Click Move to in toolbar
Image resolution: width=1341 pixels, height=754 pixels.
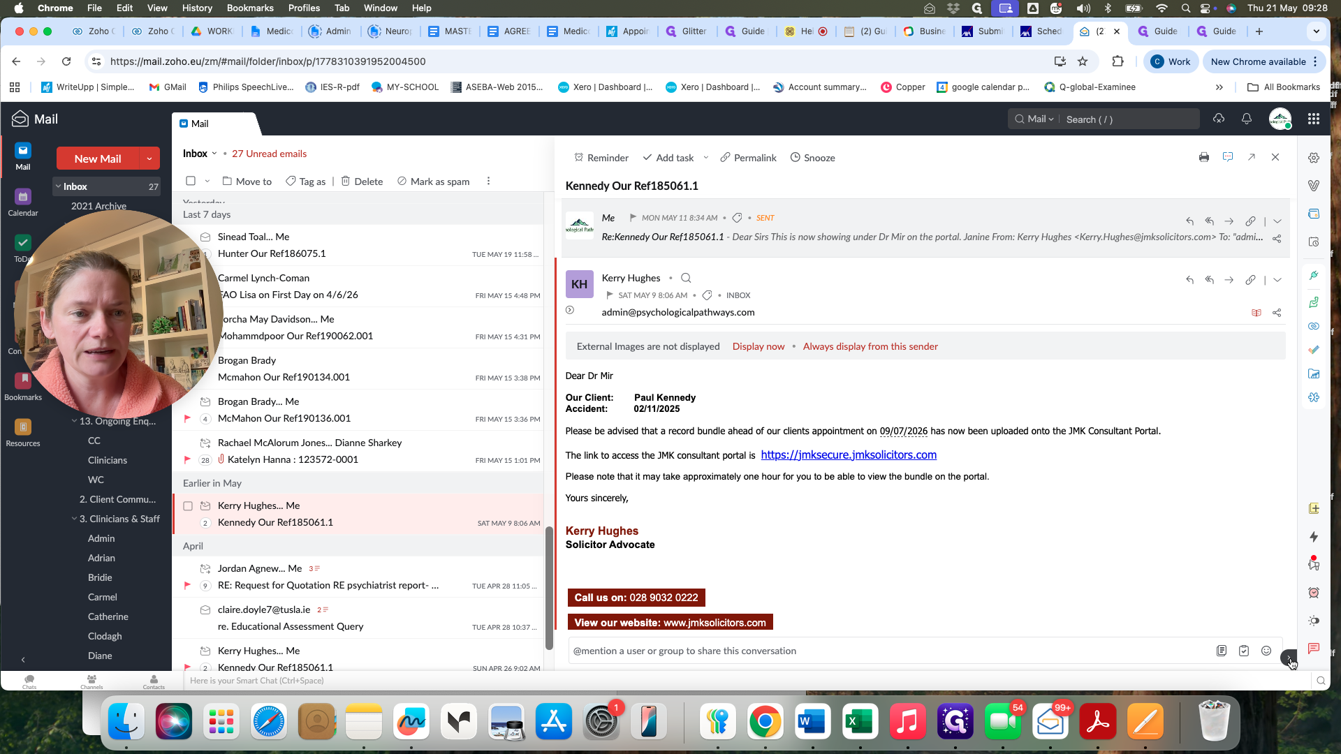tap(247, 182)
